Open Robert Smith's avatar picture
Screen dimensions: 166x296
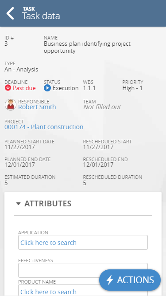11,105
